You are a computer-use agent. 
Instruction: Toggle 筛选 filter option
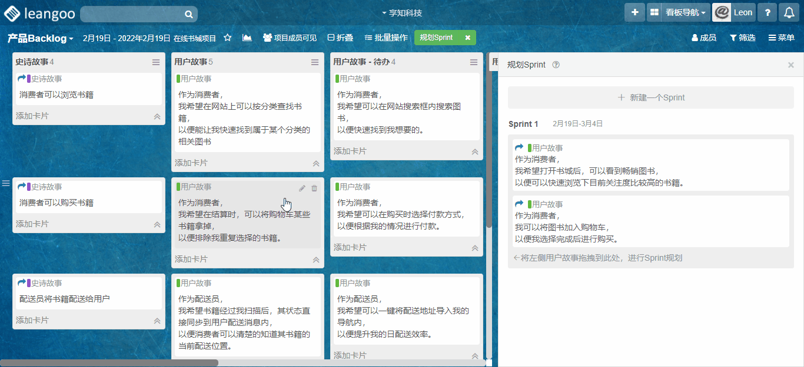(x=742, y=38)
